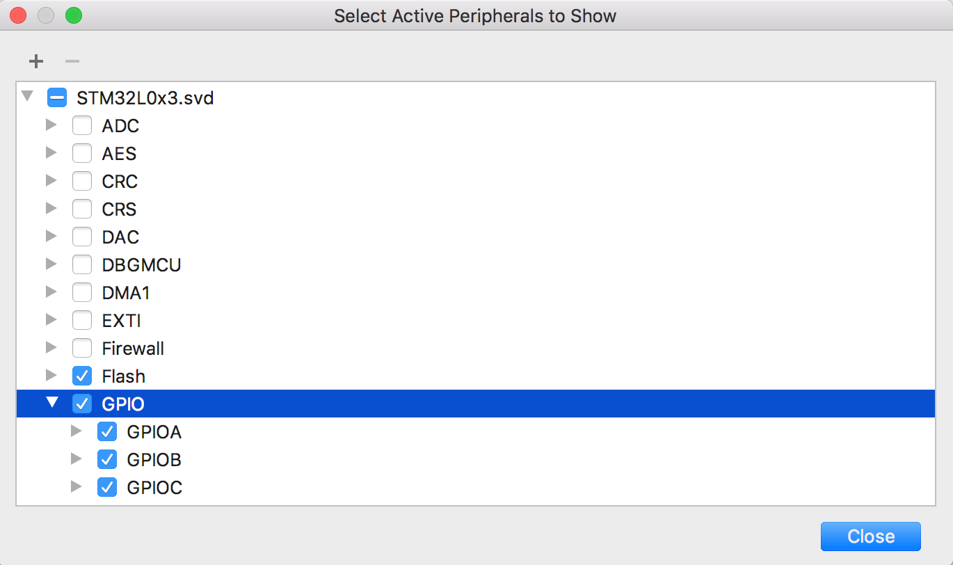The width and height of the screenshot is (953, 565).
Task: Check the AES peripheral box
Action: (82, 154)
